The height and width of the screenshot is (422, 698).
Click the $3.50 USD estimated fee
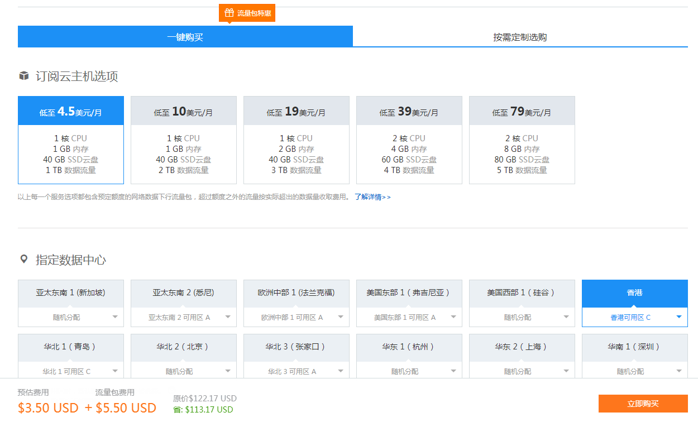click(x=48, y=408)
